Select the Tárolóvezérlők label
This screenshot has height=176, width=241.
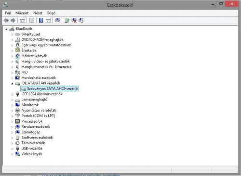click(33, 143)
